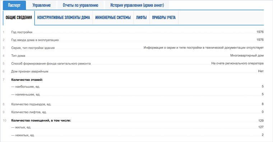Open the Отчеты по управлению tab
The width and height of the screenshot is (273, 142).
tap(80, 5)
